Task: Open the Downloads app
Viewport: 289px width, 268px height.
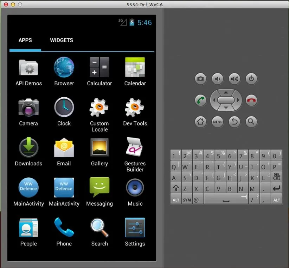Action: 28,148
